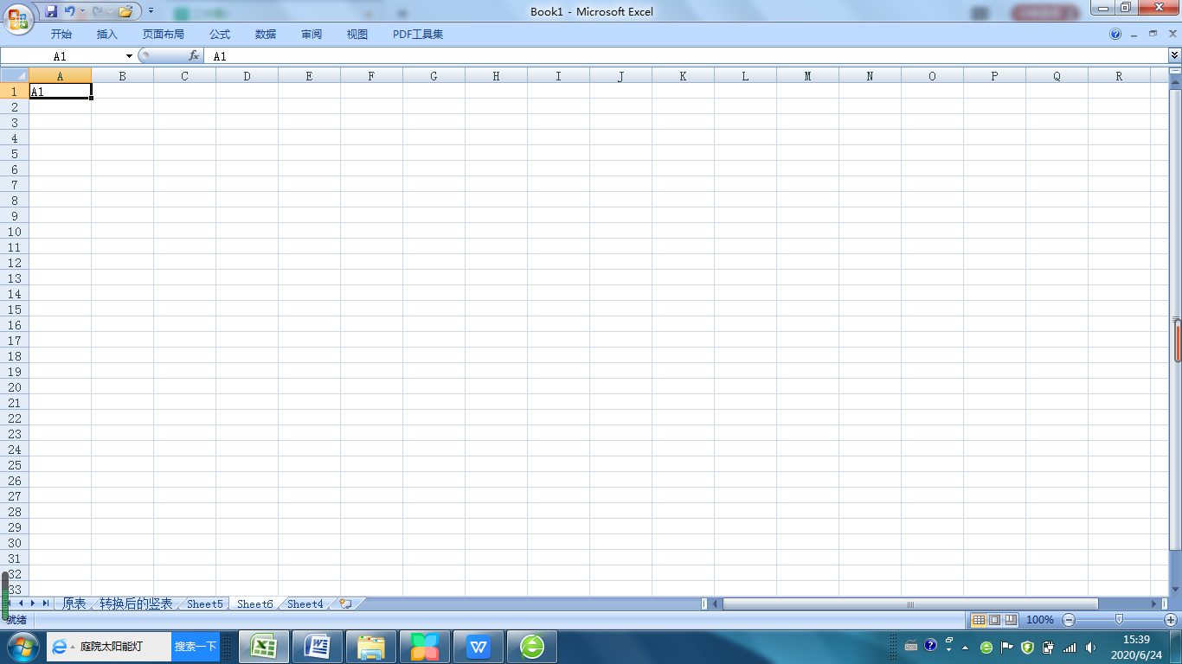Click the horizontal scrollbar thumb
This screenshot has width=1182, height=664.
pos(910,603)
